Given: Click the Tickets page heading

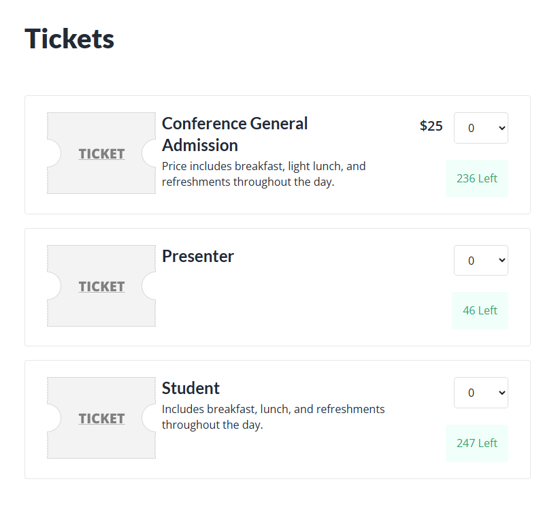Looking at the screenshot, I should coord(69,39).
